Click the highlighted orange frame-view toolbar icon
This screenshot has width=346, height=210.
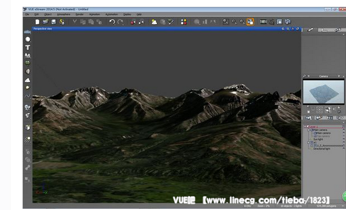250,22
